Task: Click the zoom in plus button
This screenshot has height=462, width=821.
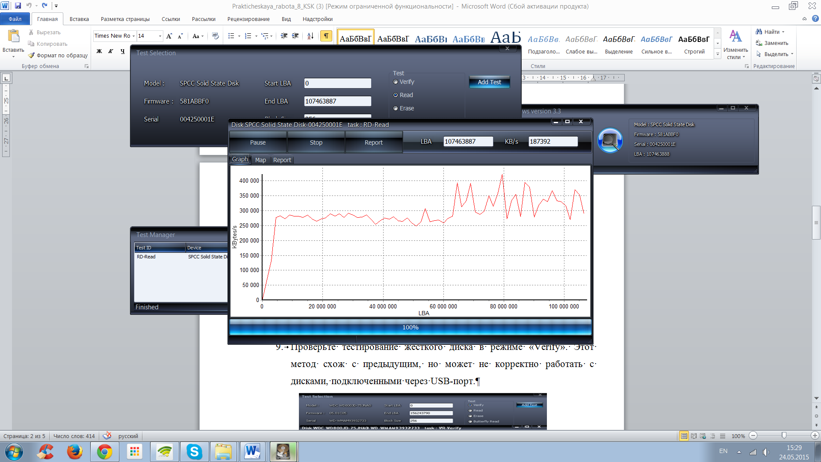Action: click(x=815, y=435)
